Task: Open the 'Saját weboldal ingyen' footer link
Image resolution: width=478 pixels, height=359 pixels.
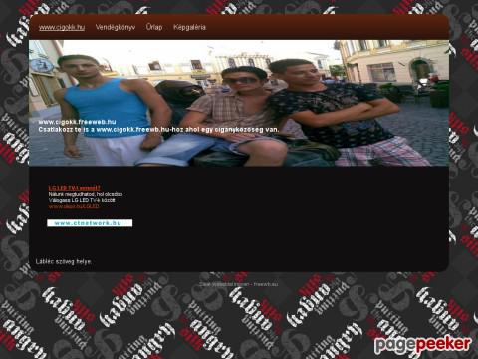Action: pos(224,284)
